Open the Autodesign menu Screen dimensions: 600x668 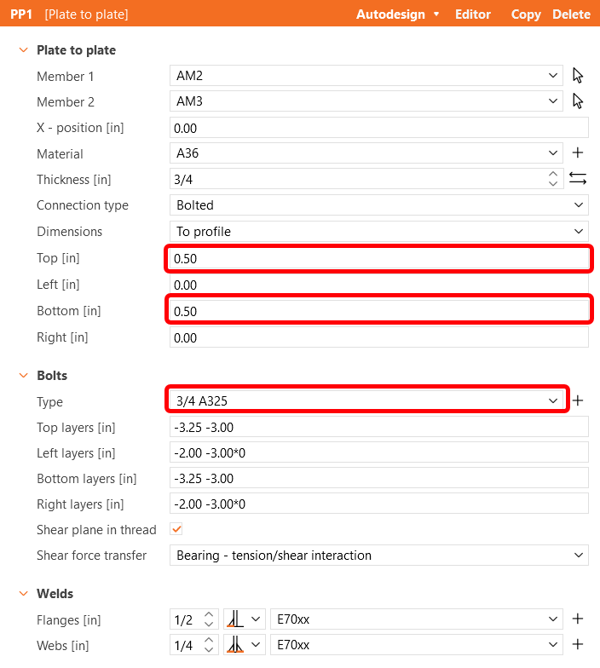point(398,14)
